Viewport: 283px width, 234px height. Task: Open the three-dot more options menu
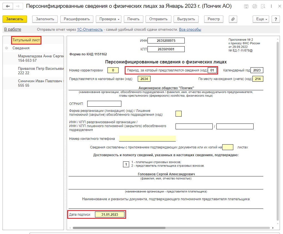[x=271, y=6]
